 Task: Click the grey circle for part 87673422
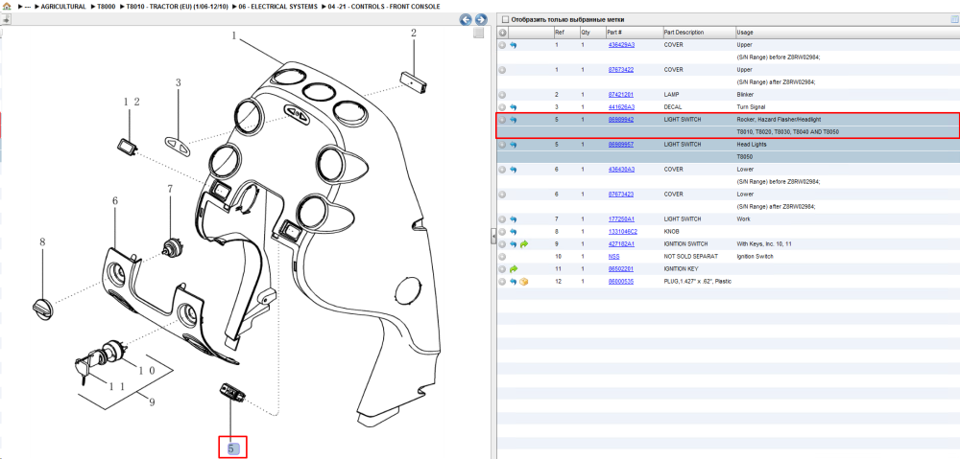coord(503,70)
